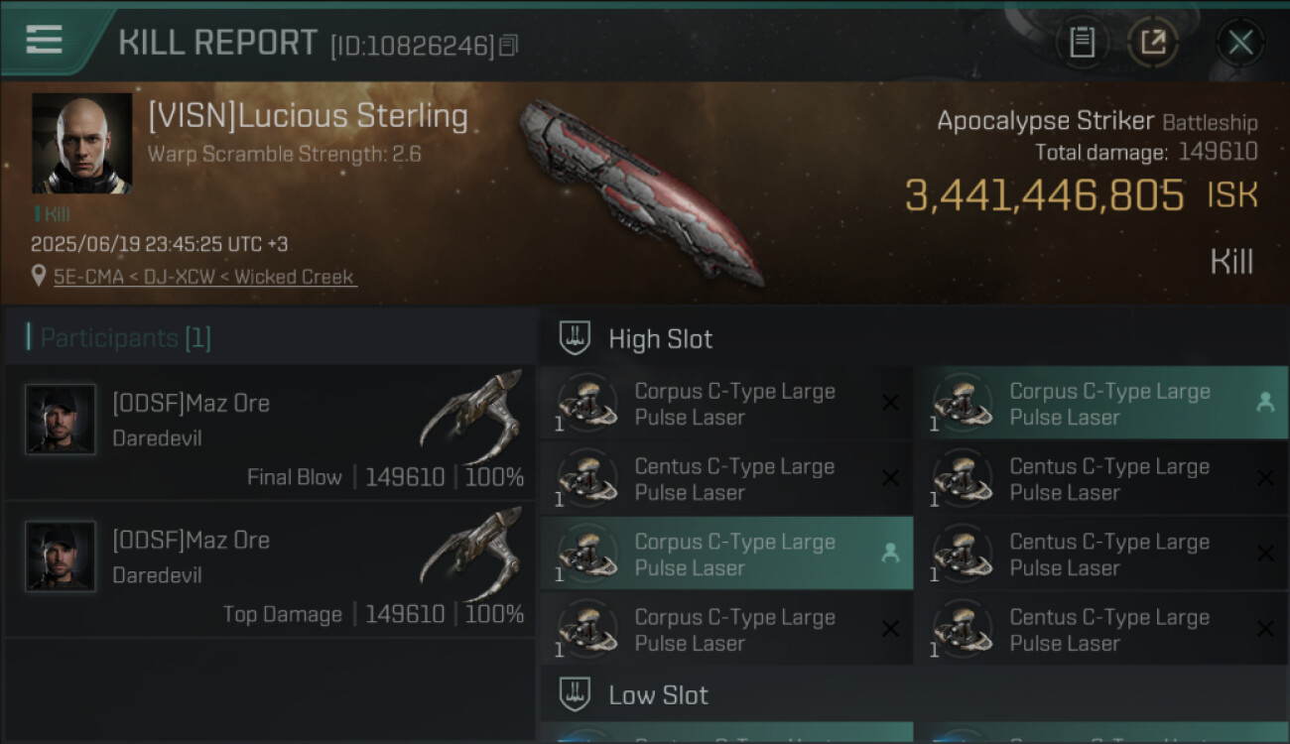
Task: Click Lucious Sterling's character portrait
Action: pos(81,143)
